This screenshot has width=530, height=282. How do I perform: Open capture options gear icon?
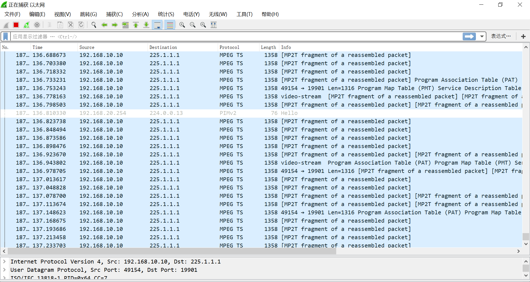[37, 25]
